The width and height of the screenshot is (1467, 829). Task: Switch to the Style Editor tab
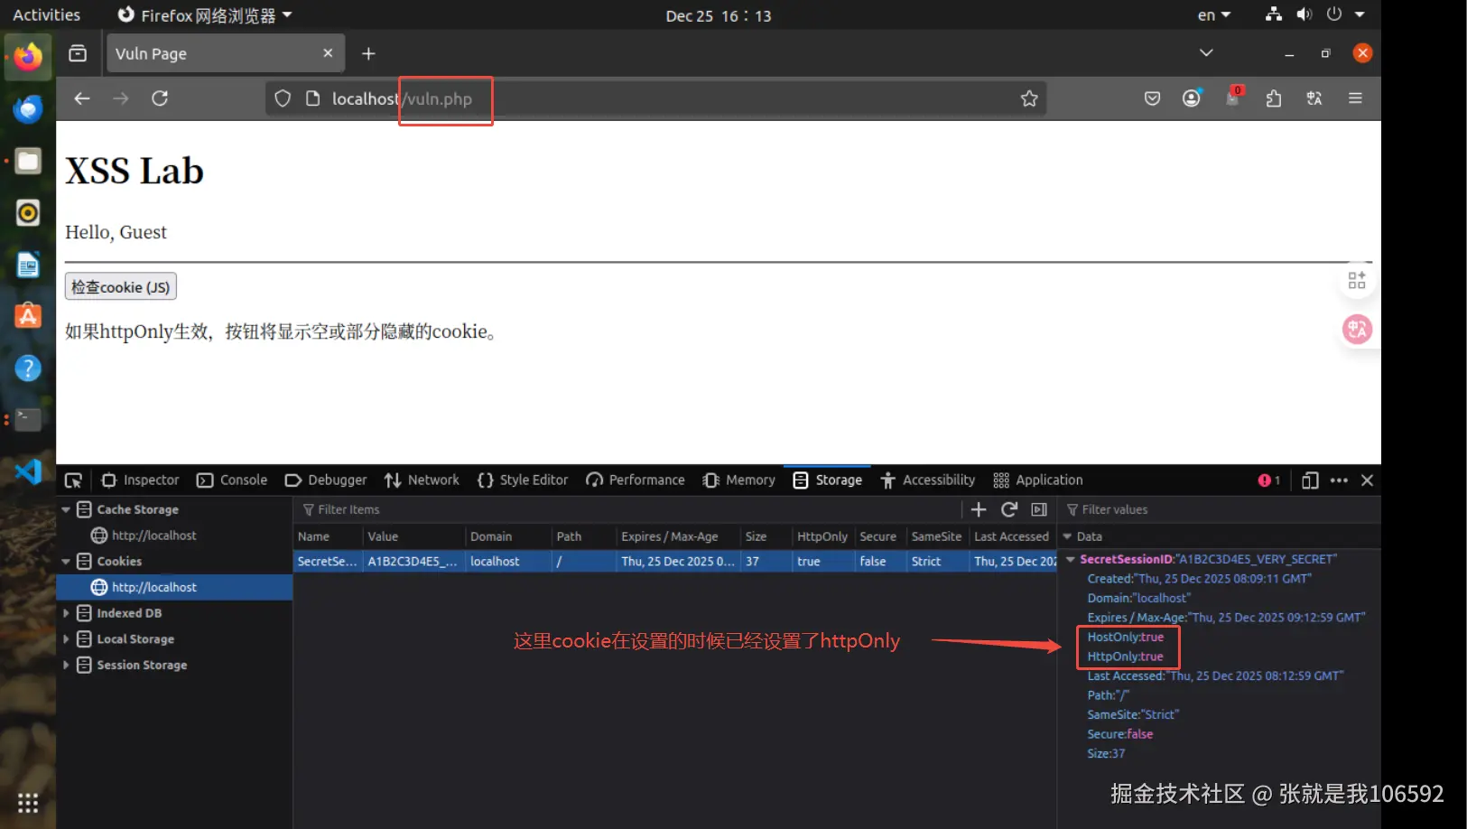[523, 480]
